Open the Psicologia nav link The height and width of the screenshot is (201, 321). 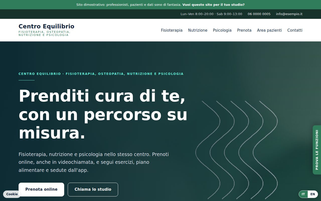point(222,30)
